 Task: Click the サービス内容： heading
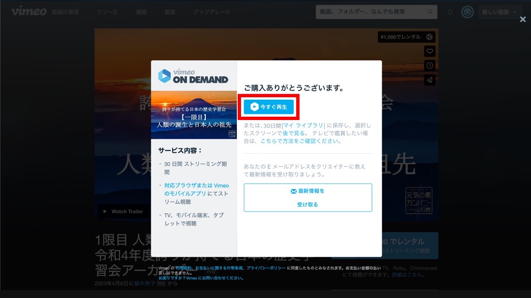tap(180, 151)
